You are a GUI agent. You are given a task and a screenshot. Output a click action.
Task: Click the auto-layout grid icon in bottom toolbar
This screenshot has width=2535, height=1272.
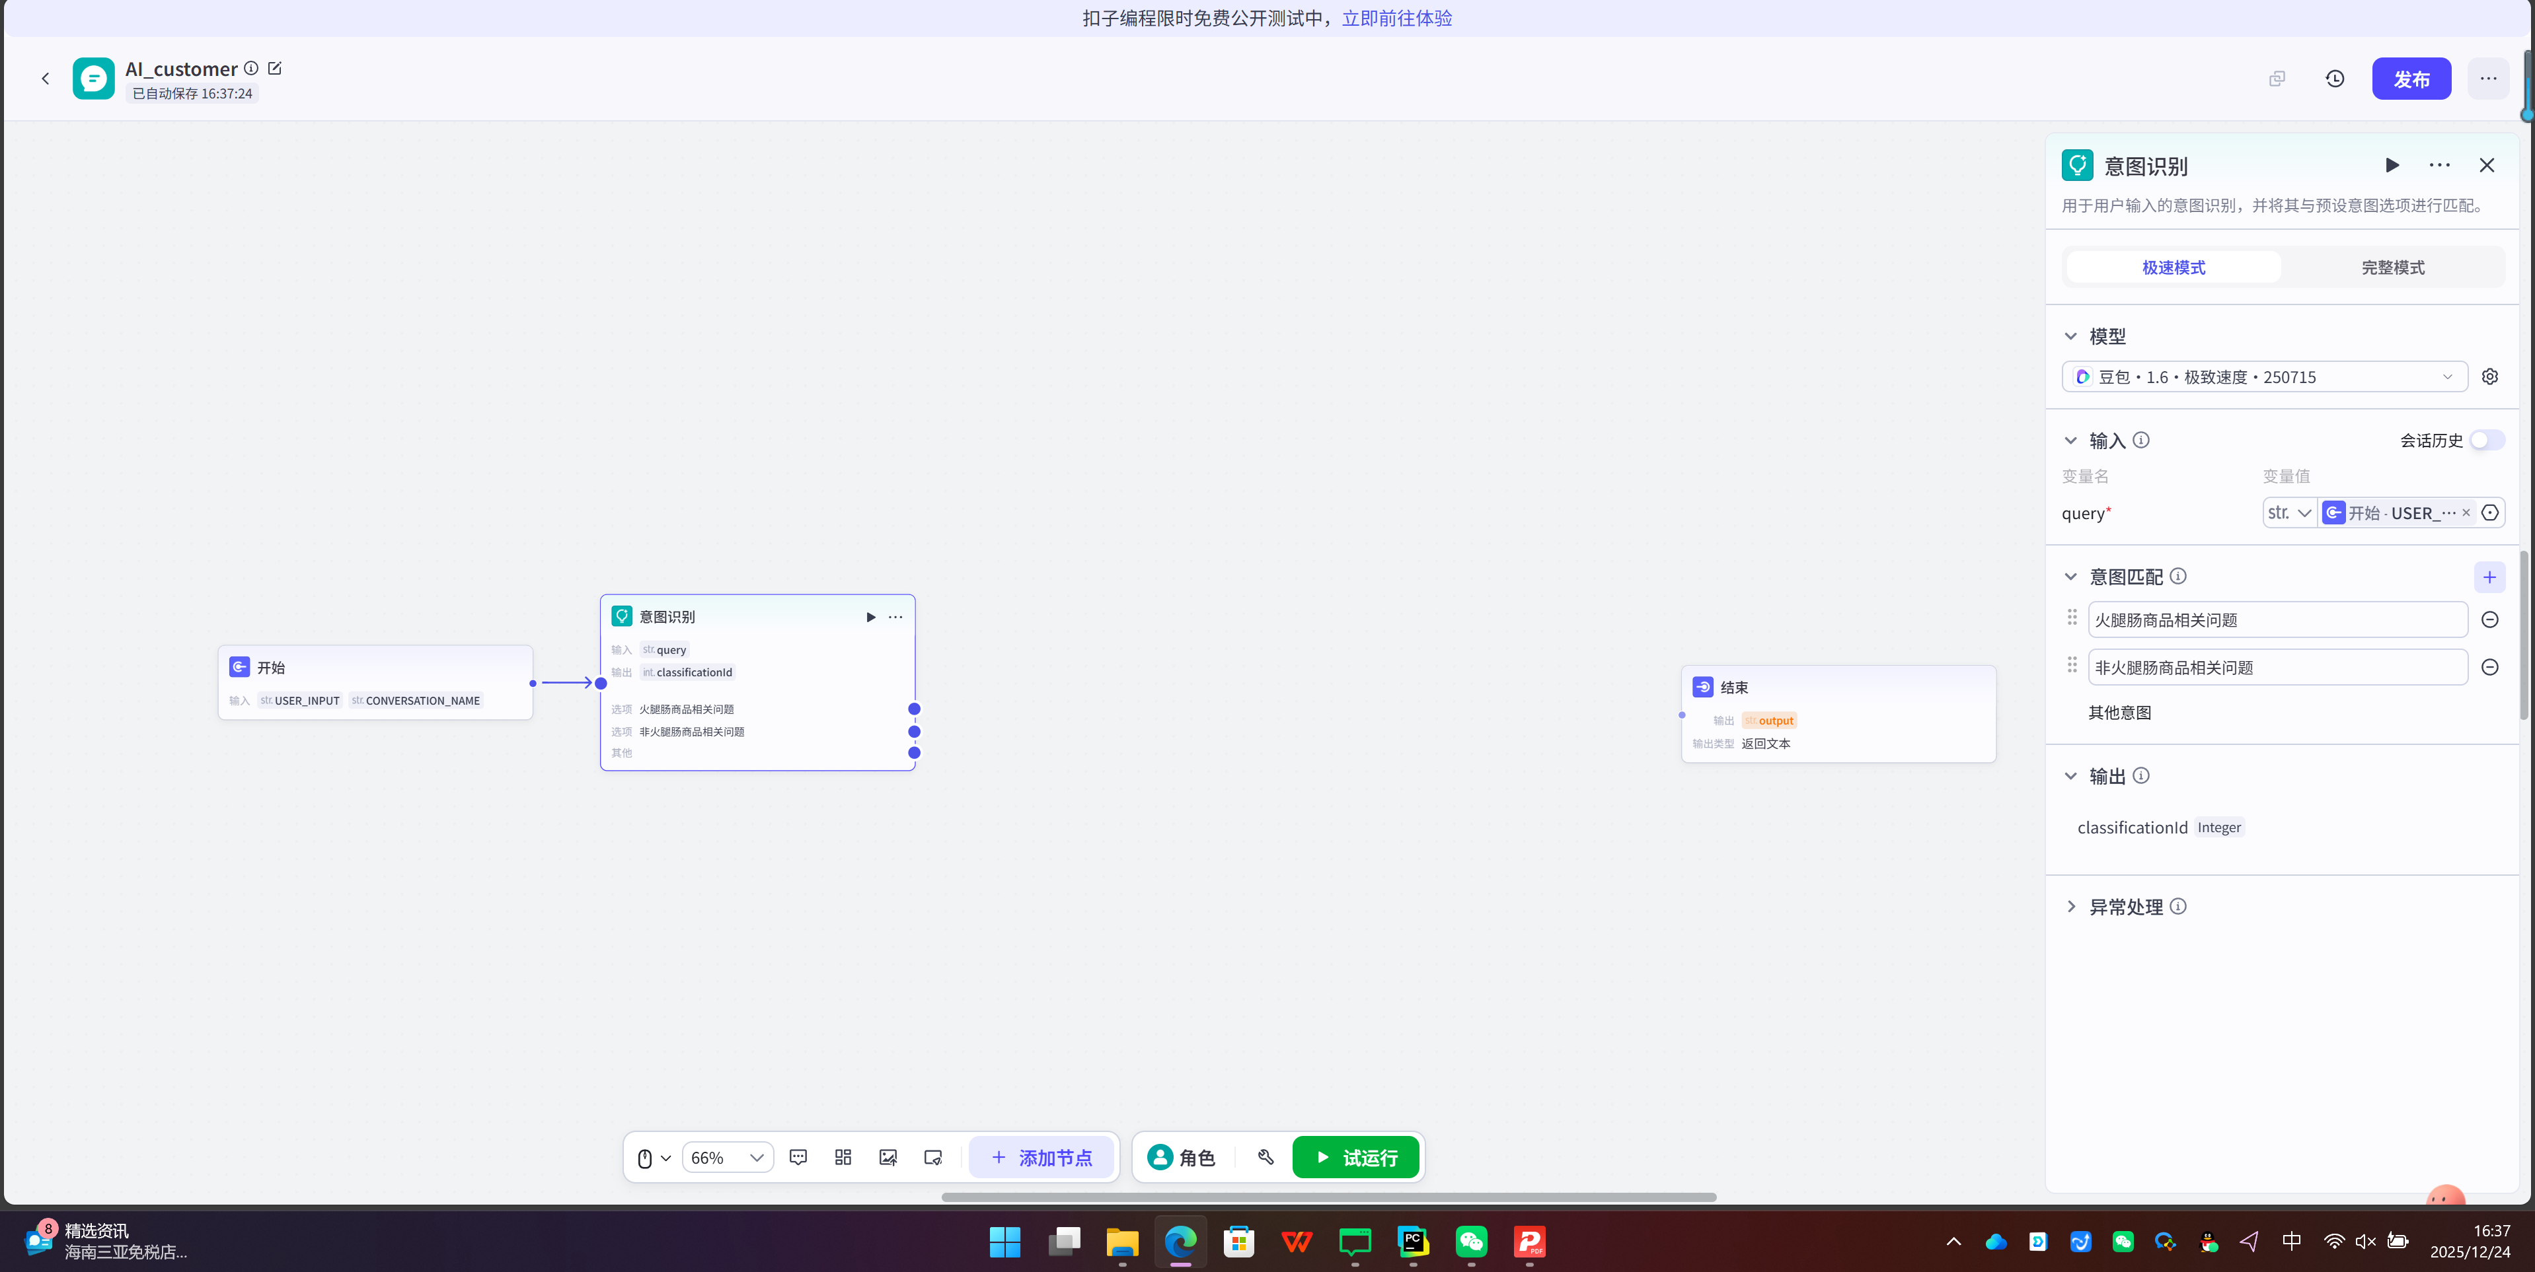tap(843, 1157)
